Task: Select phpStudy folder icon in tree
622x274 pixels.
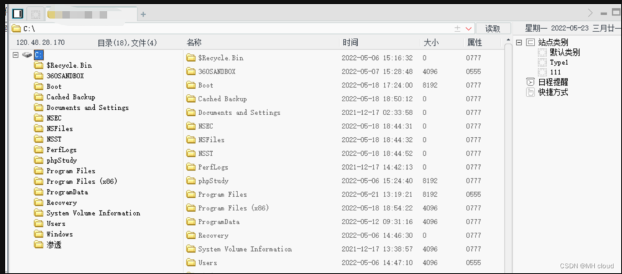Action: [38, 161]
